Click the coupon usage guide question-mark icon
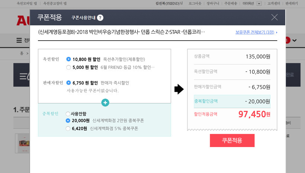This screenshot has width=305, height=173. tap(100, 17)
